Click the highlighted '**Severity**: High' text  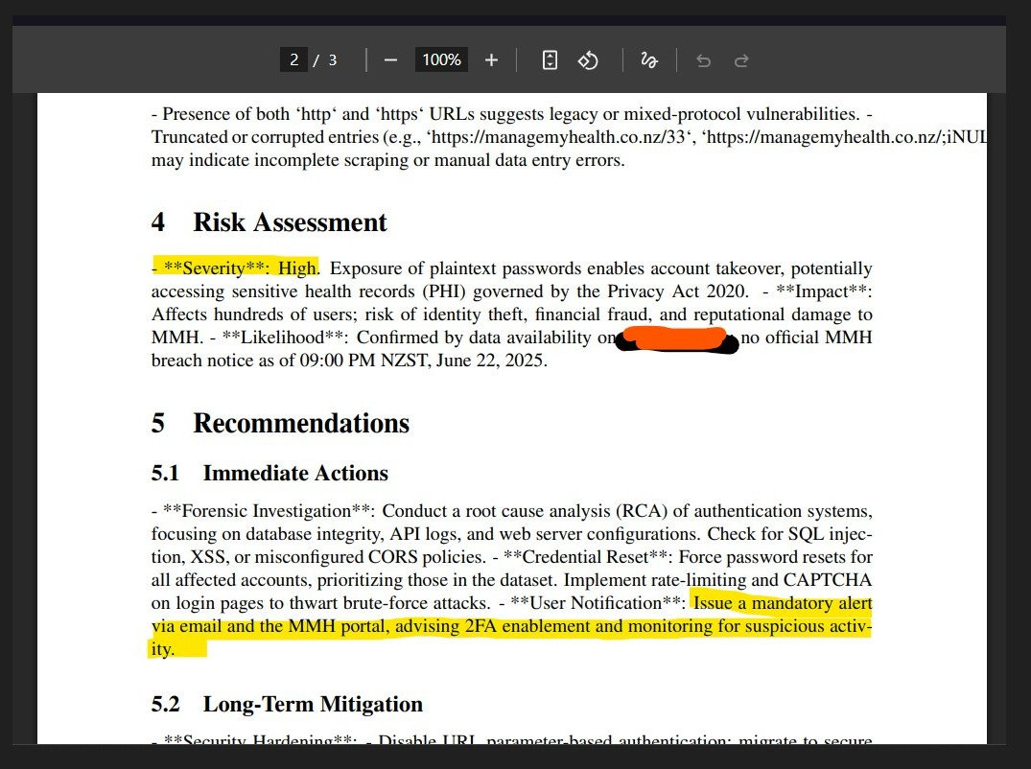[236, 268]
